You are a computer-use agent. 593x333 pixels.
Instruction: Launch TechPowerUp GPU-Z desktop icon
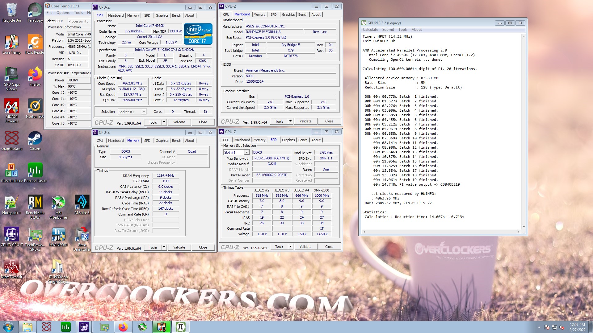click(x=35, y=239)
